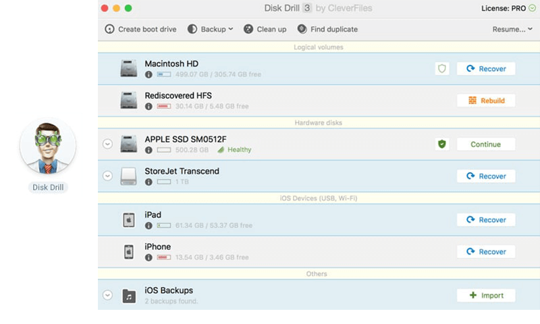
Task: Show info for StoreJet Transcend
Action: click(148, 182)
